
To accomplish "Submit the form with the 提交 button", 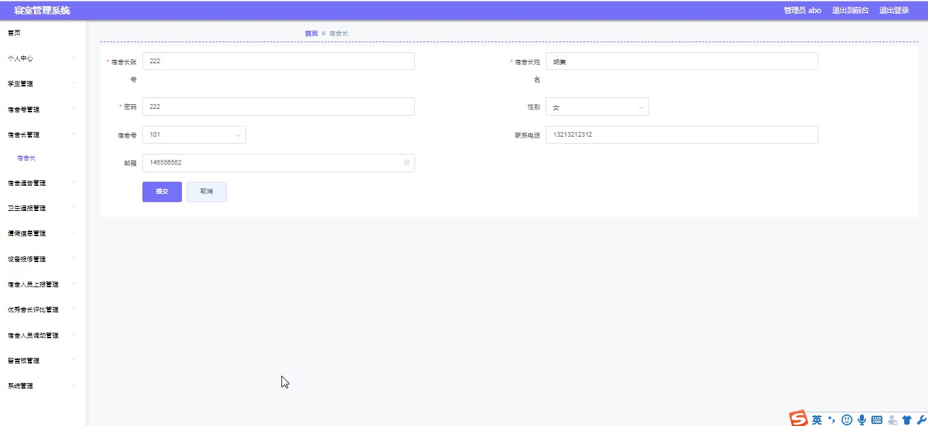I will [162, 192].
